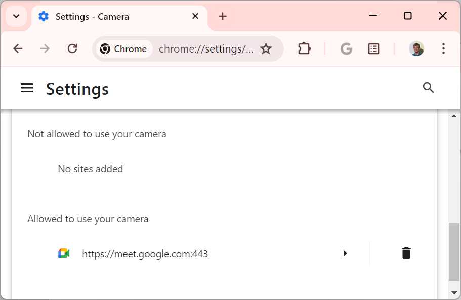The image size is (461, 300).
Task: Navigate back with the back arrow
Action: click(18, 48)
